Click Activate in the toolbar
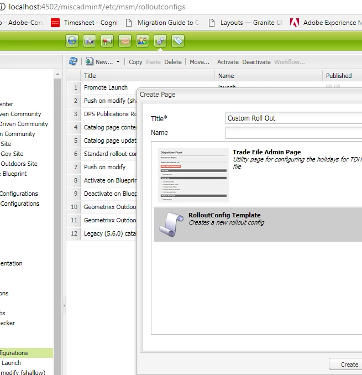 (x=228, y=62)
